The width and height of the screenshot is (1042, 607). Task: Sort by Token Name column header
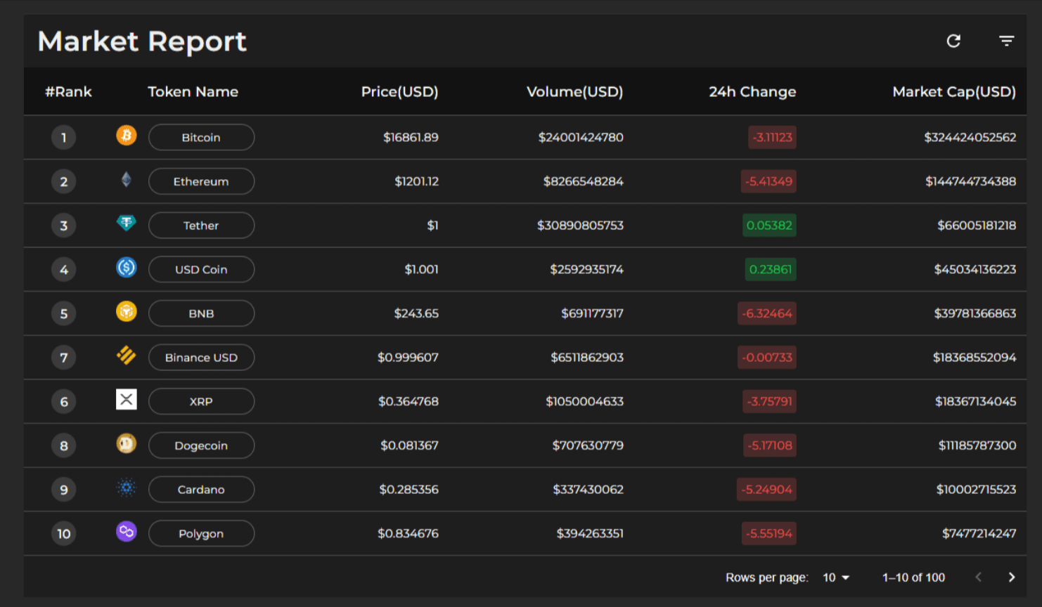(193, 92)
